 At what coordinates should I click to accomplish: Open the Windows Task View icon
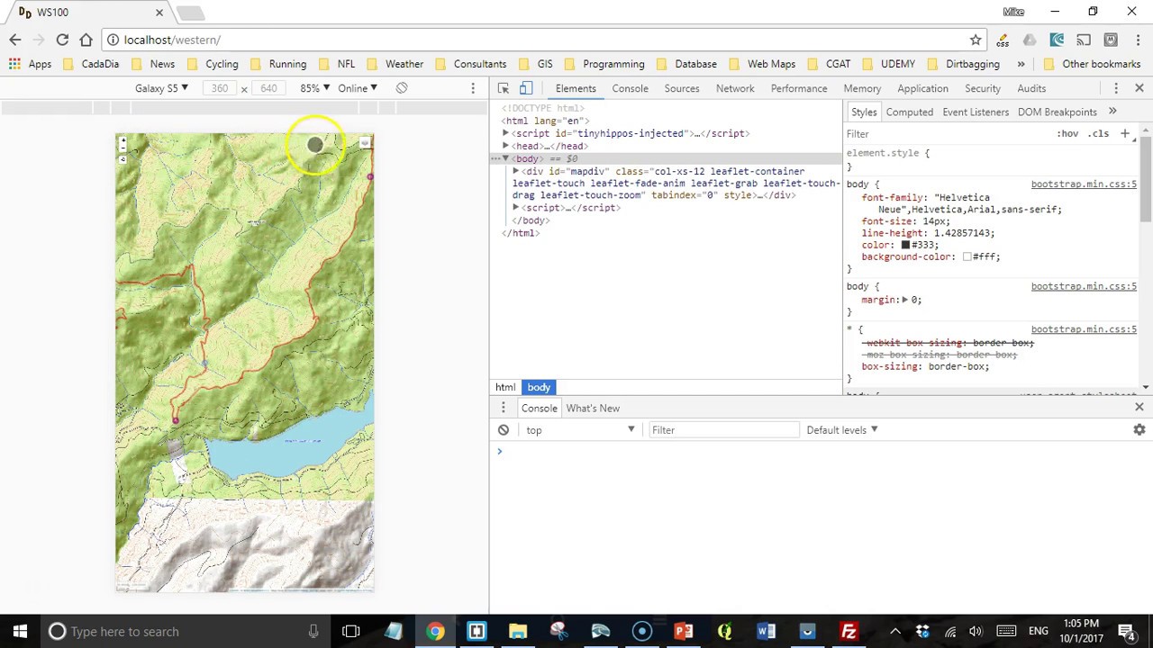[351, 631]
